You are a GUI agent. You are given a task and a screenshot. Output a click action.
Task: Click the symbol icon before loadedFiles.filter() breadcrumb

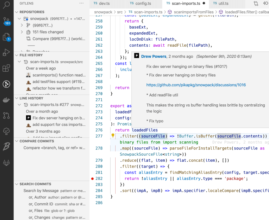(x=221, y=12)
